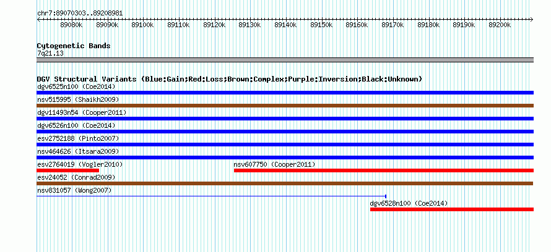Click the 89110k ruler tick label
Screen dimensions: 551x252
pyautogui.click(x=178, y=25)
